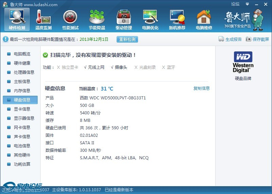Click 生成报告 generate report link
The height and width of the screenshot is (194, 272).
click(x=234, y=39)
